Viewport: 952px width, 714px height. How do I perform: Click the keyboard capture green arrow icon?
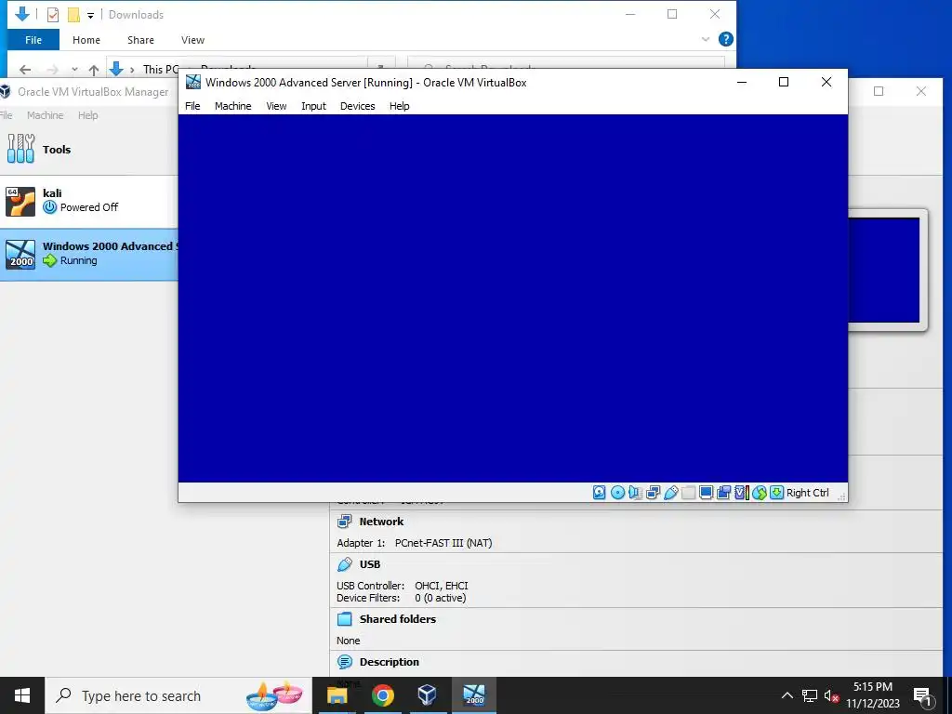776,493
